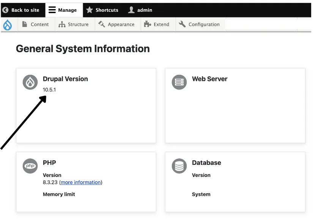This screenshot has width=315, height=221.
Task: Click the Drupal Version card title
Action: (x=65, y=79)
